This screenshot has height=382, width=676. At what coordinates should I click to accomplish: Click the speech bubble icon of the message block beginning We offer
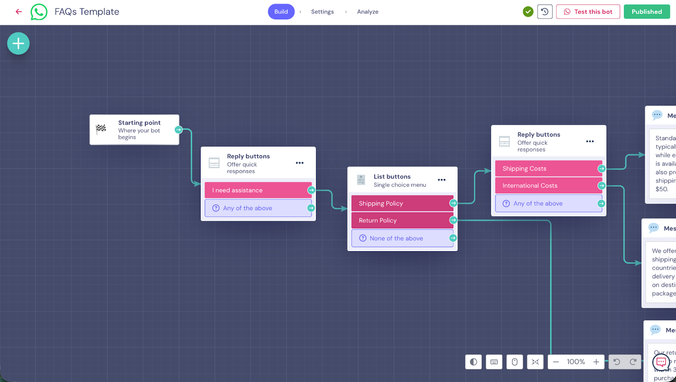pyautogui.click(x=654, y=228)
